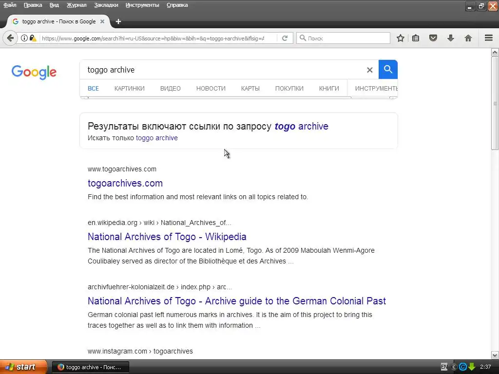
Task: Go back with the browser back arrow
Action: 10,38
